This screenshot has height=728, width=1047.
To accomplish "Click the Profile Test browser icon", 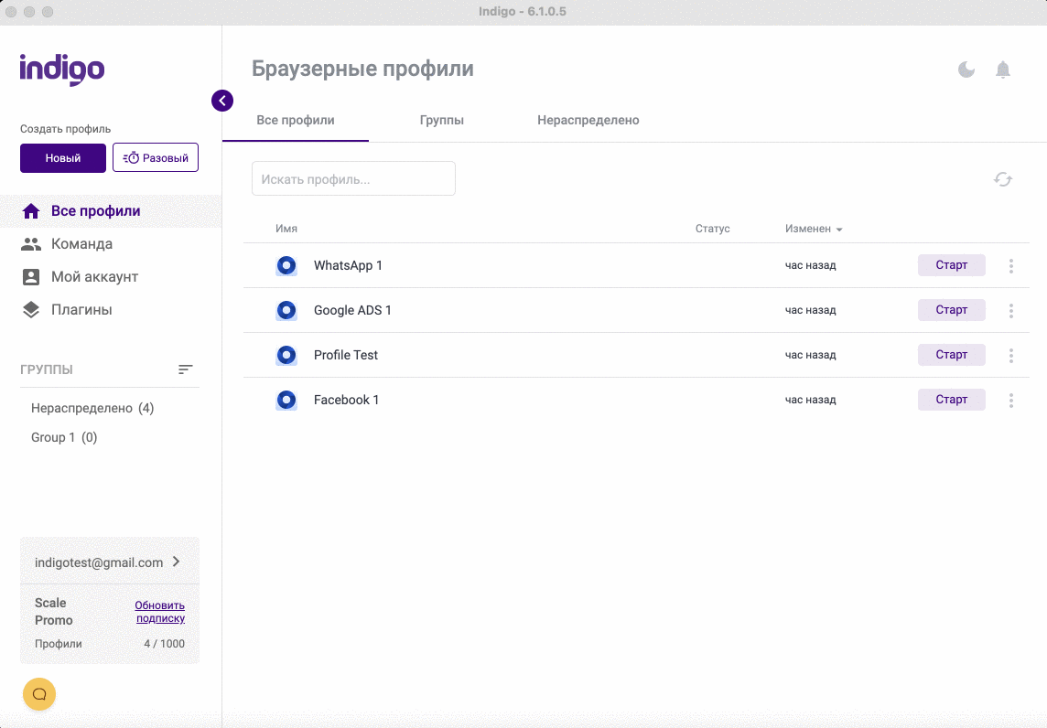I will 286,355.
